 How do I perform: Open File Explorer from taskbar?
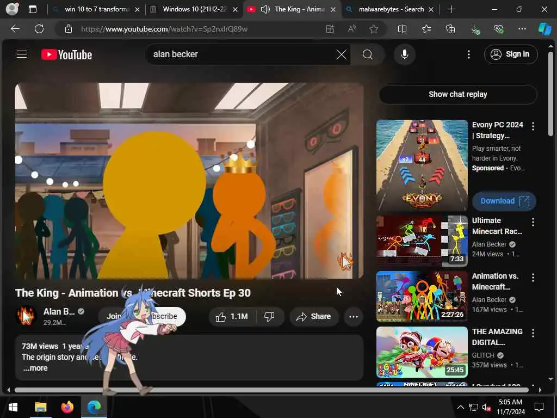(40, 407)
